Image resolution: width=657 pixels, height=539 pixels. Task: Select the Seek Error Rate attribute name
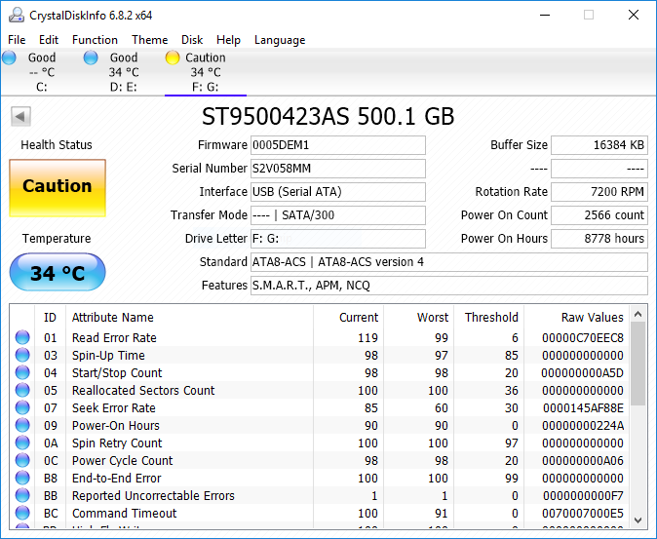coord(113,408)
